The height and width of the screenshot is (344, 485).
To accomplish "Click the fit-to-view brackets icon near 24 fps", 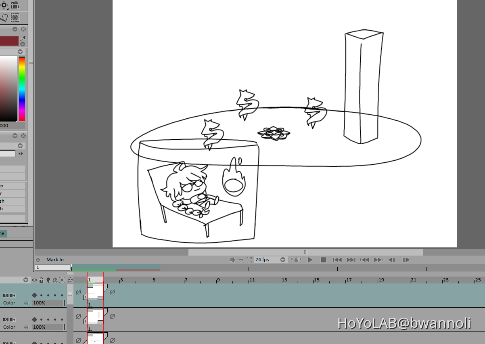I will (249, 260).
